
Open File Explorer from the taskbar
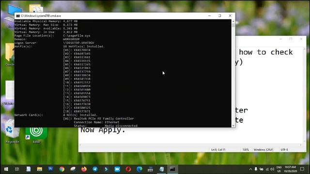click(x=40, y=169)
